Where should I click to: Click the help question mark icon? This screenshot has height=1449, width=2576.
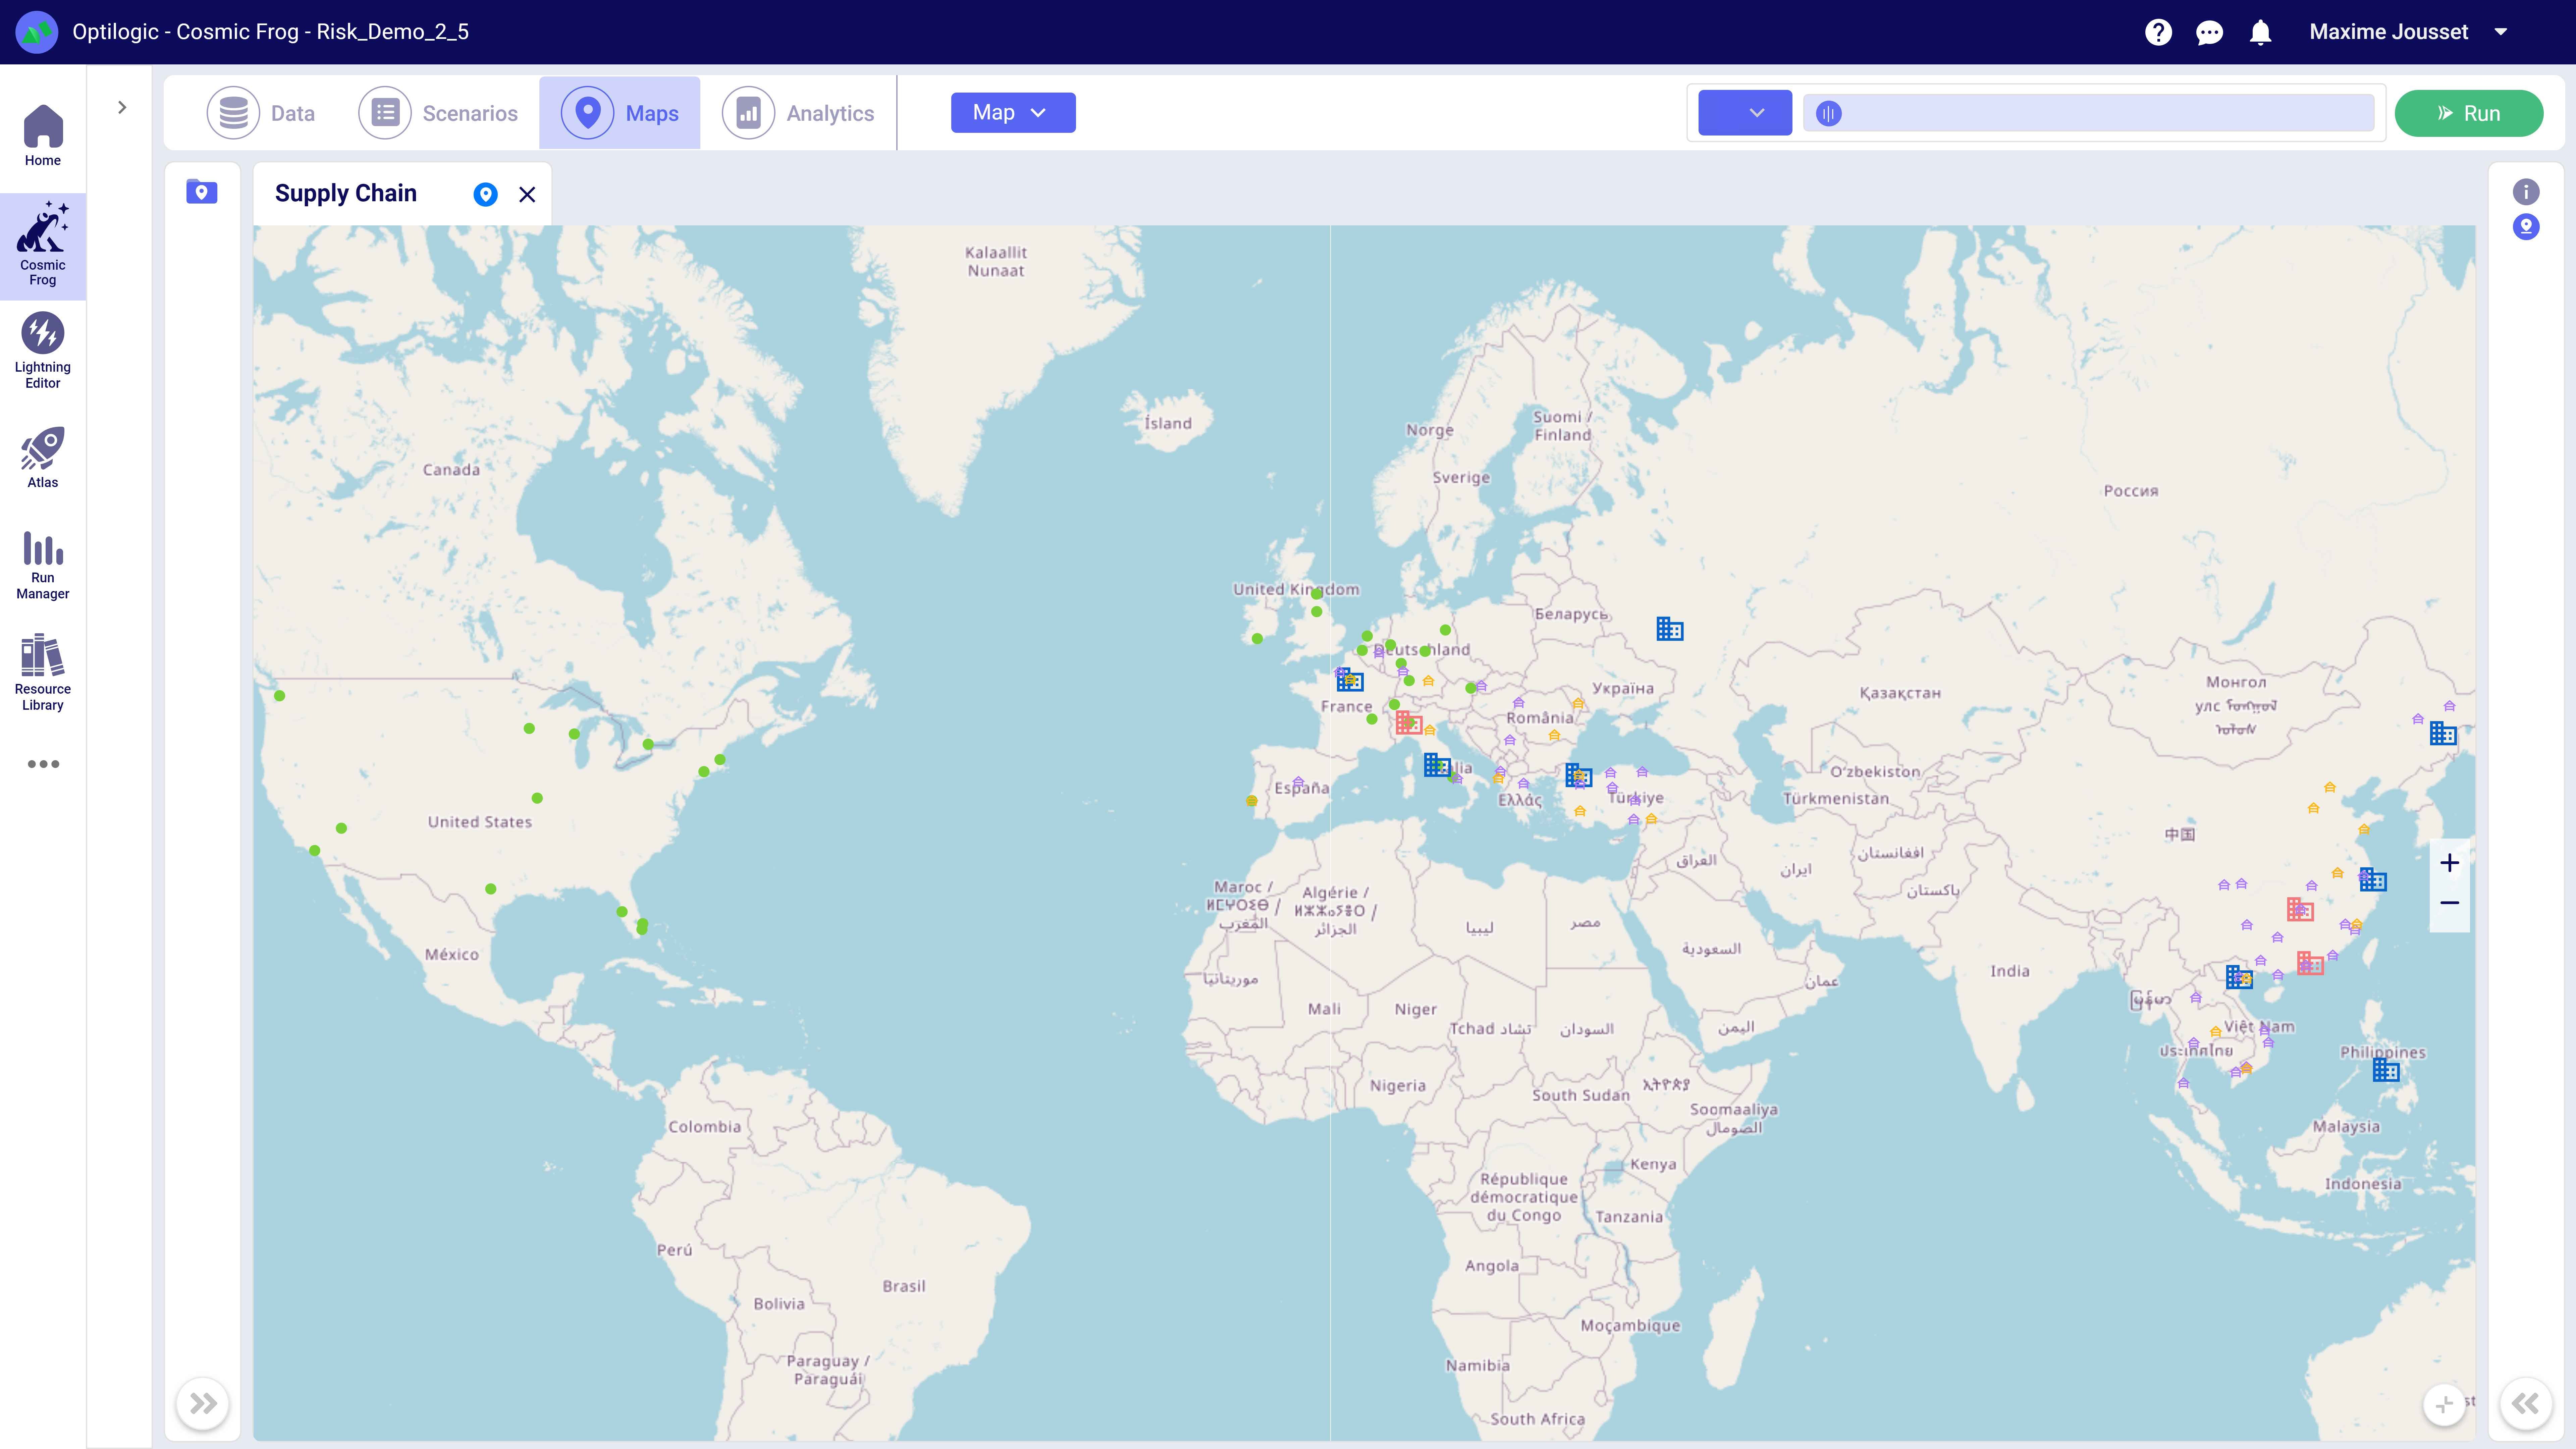pyautogui.click(x=2158, y=32)
